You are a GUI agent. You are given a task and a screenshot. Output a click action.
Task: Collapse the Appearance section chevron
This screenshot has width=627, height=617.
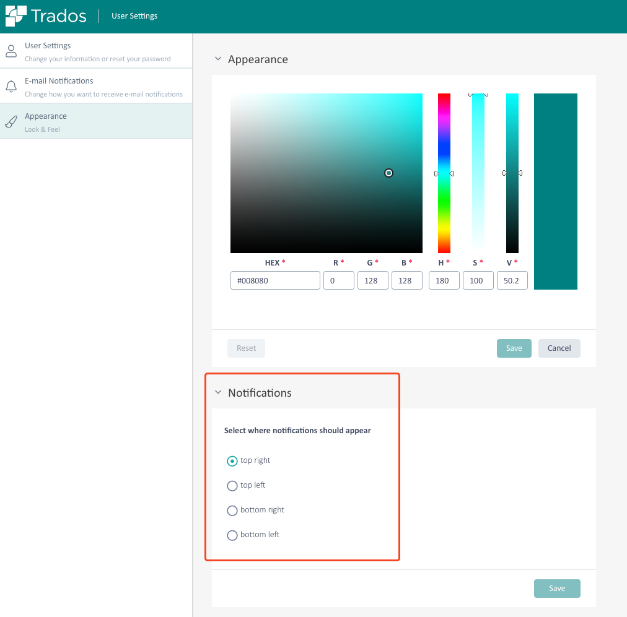tap(217, 59)
